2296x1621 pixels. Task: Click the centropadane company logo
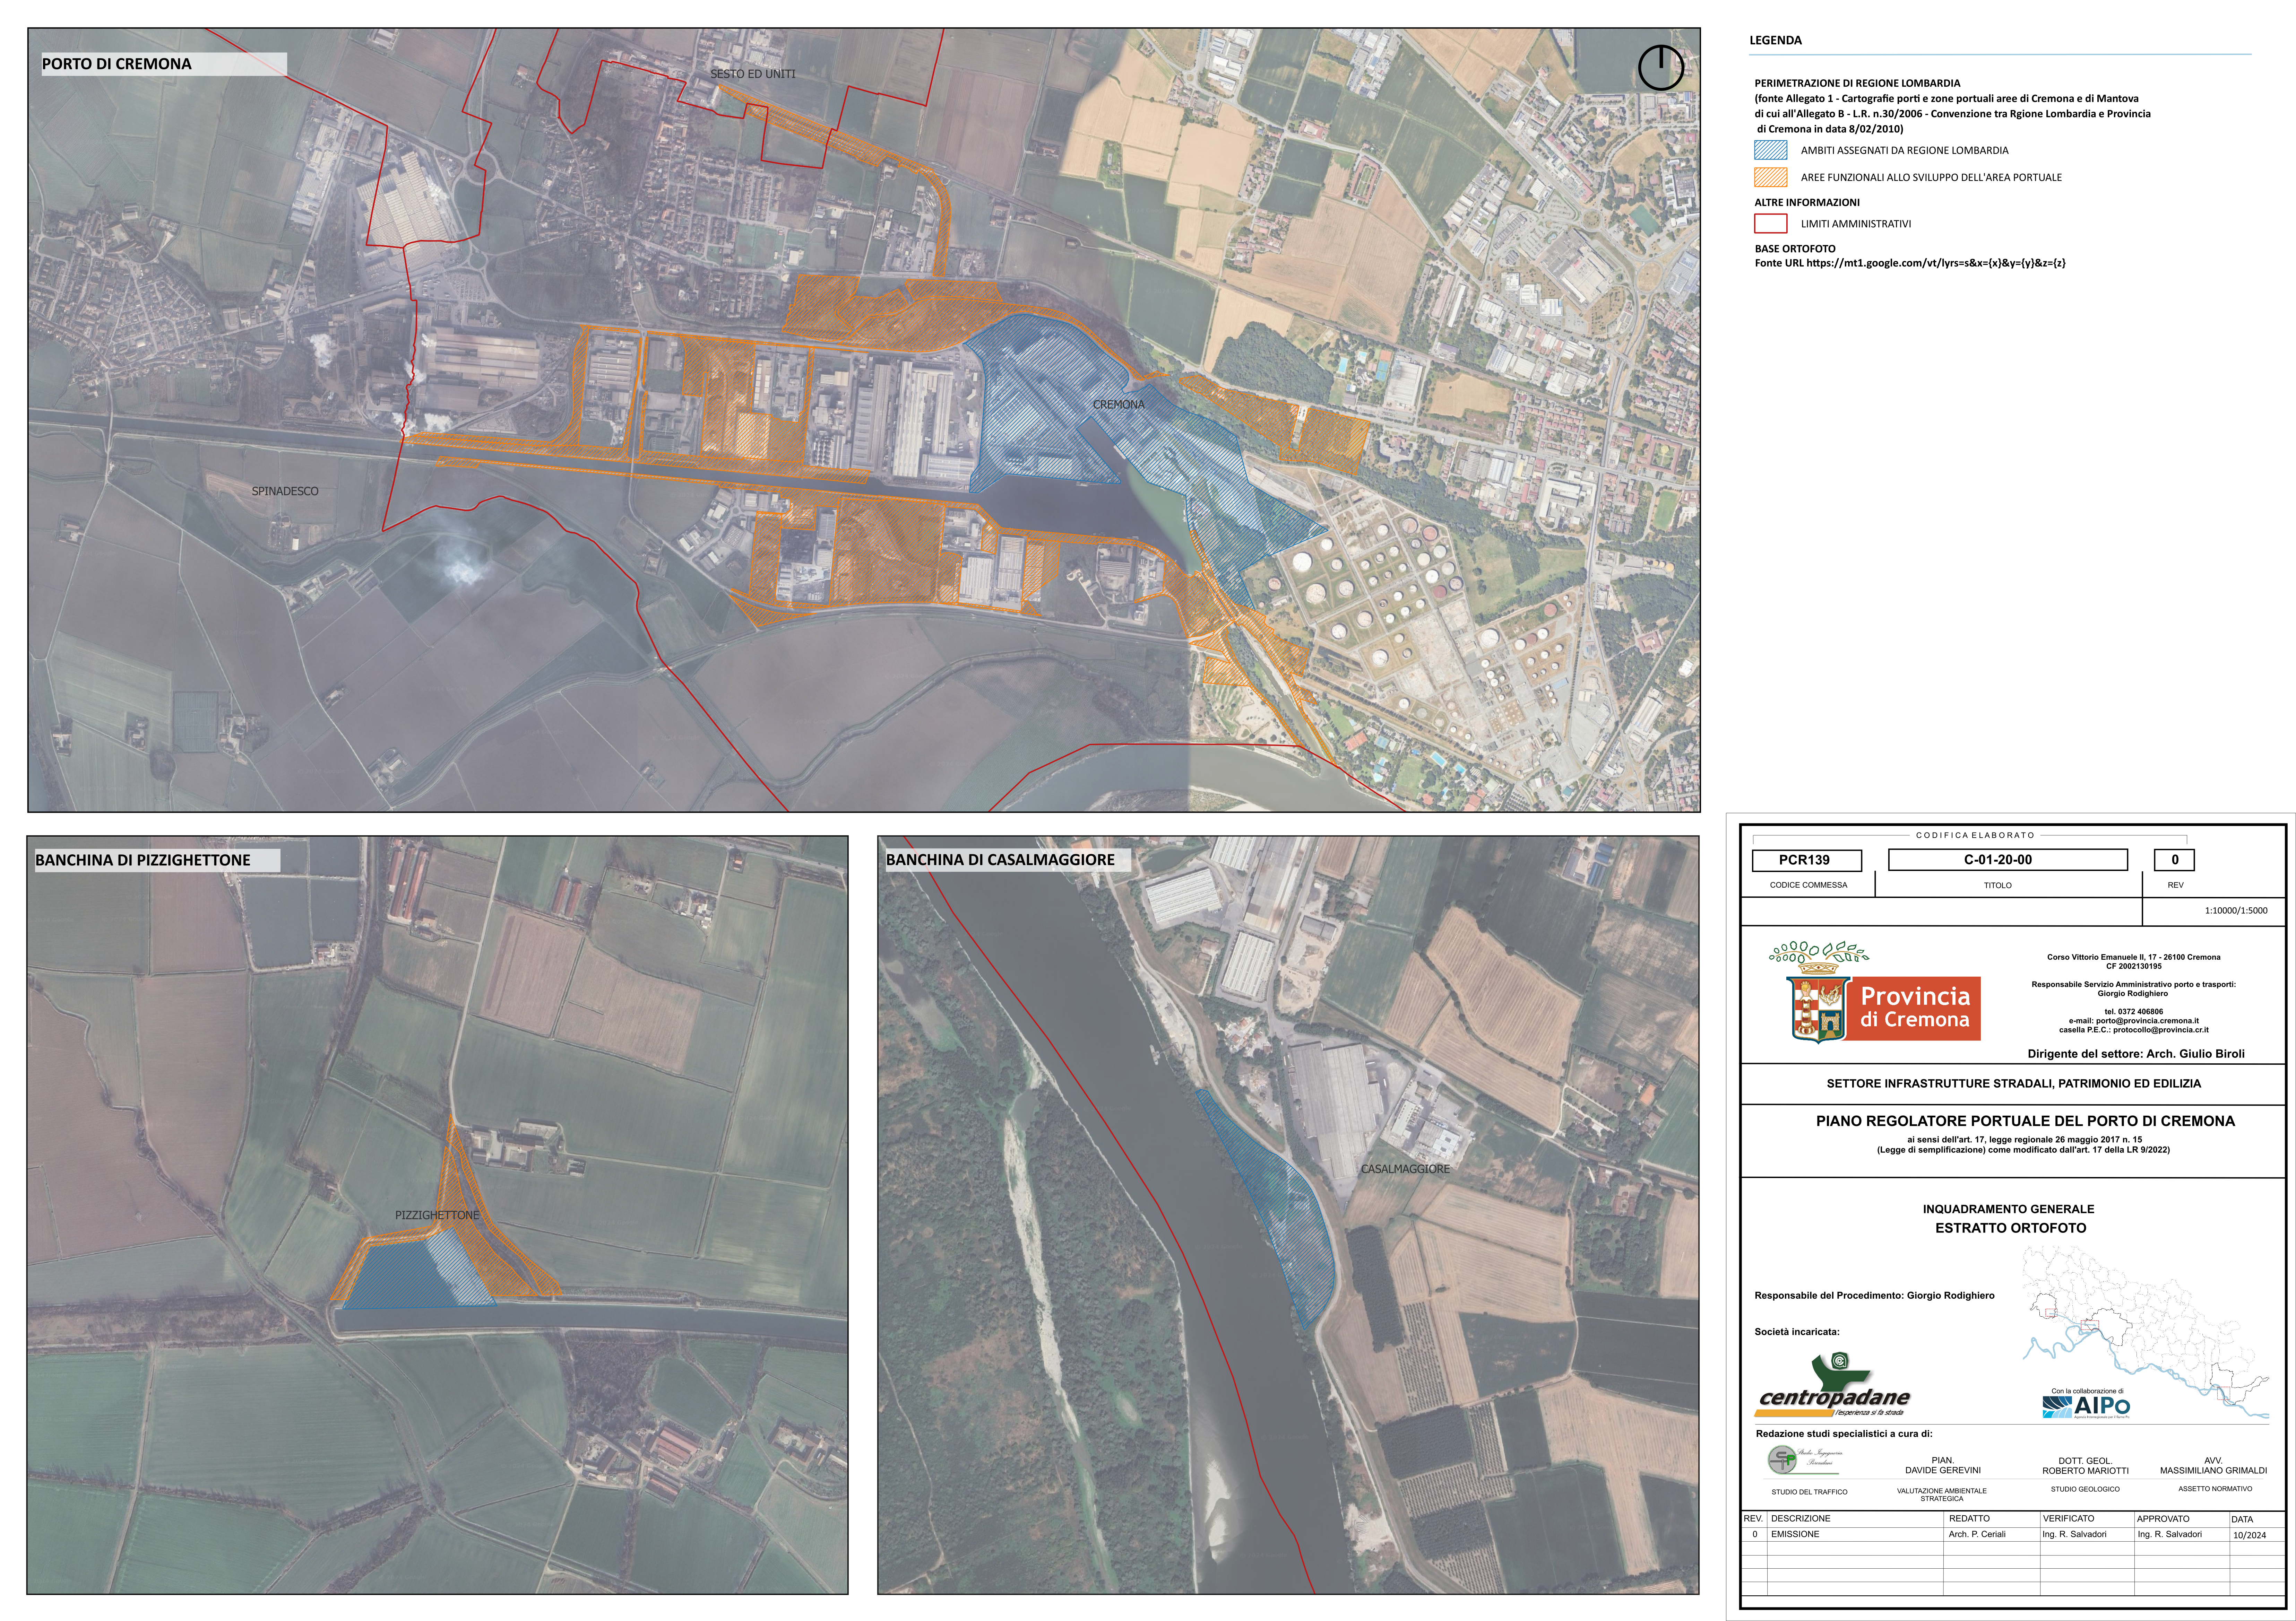click(1833, 1387)
